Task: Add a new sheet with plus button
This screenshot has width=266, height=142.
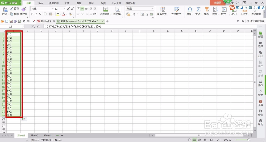Action: tap(62, 135)
